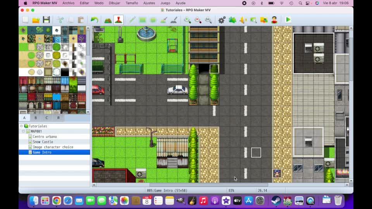Select the Tutoriales root item
The height and width of the screenshot is (209, 372).
(x=38, y=126)
